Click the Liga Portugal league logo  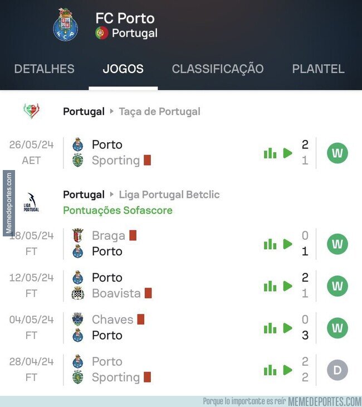(31, 202)
